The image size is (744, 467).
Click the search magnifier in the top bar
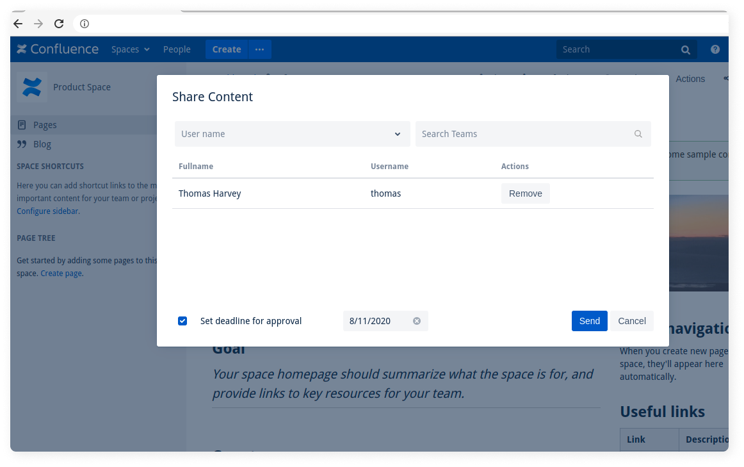pyautogui.click(x=685, y=49)
